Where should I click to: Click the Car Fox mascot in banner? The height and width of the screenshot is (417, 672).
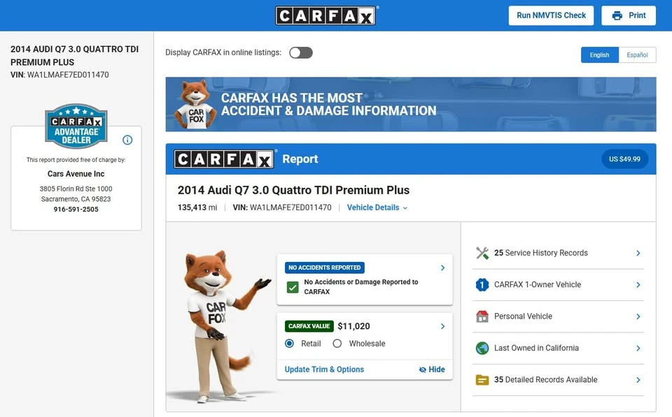[x=195, y=104]
